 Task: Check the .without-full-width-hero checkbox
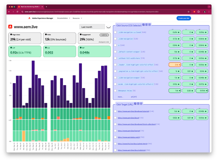point(115,58)
